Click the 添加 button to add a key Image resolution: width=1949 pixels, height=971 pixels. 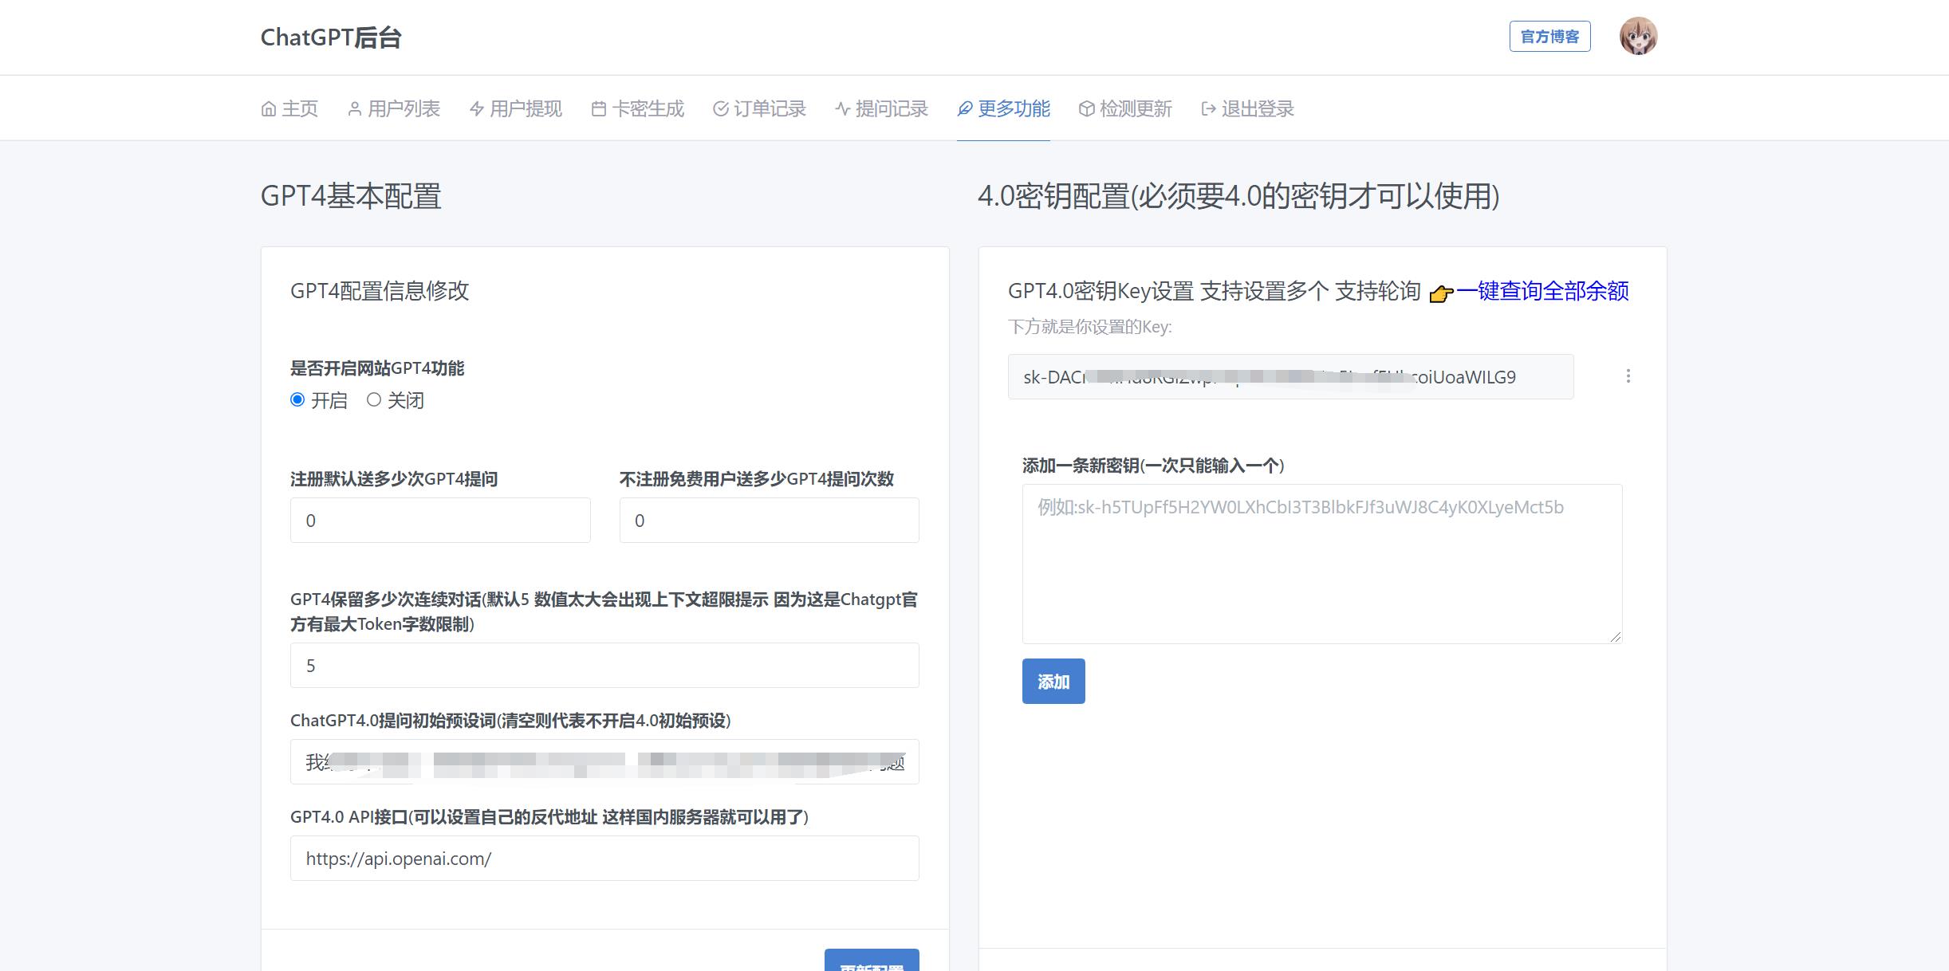(1053, 682)
